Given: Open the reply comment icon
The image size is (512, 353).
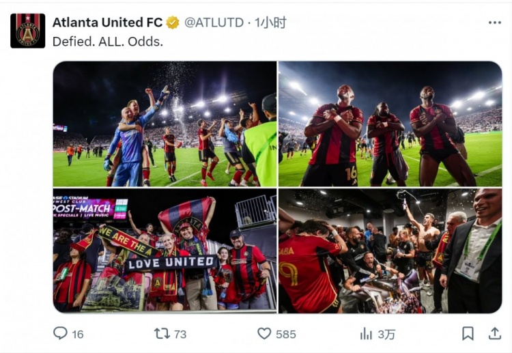Looking at the screenshot, I should tap(60, 333).
